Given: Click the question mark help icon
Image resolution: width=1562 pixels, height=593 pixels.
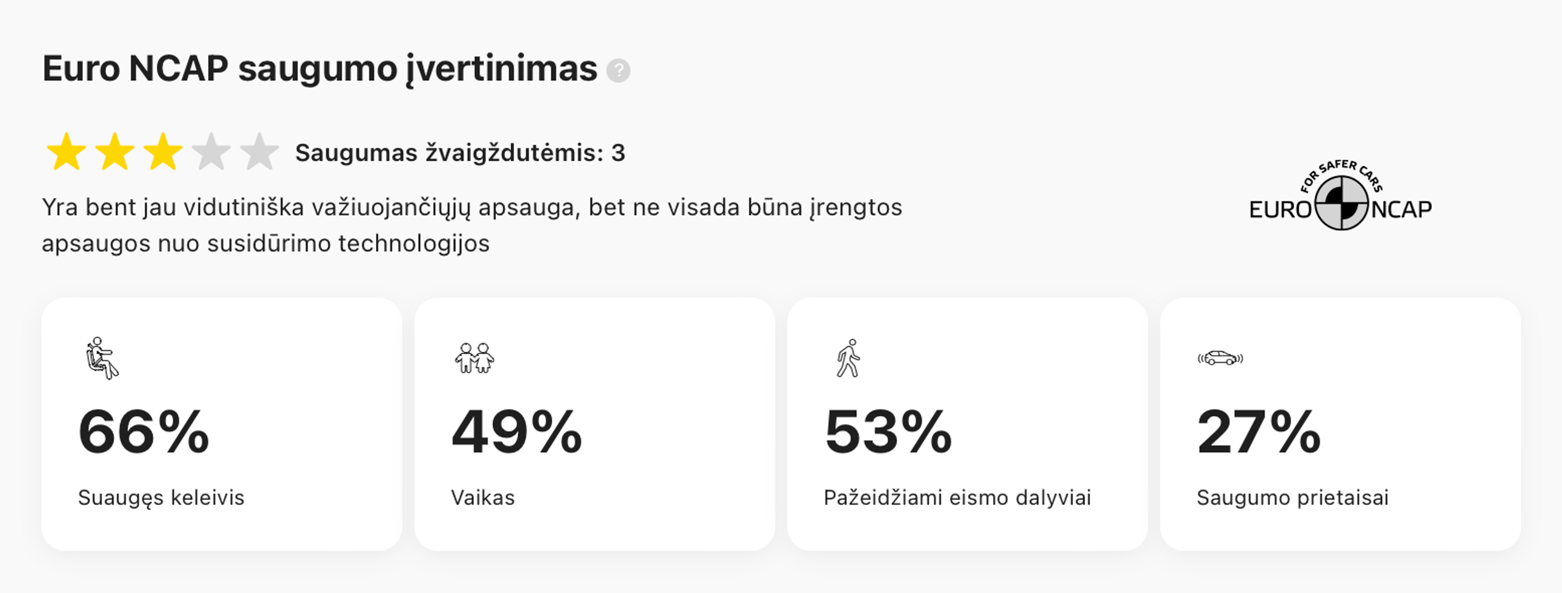Looking at the screenshot, I should (618, 70).
